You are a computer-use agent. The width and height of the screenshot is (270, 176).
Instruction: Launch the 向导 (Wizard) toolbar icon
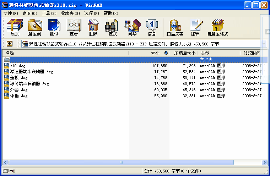click(x=132, y=27)
